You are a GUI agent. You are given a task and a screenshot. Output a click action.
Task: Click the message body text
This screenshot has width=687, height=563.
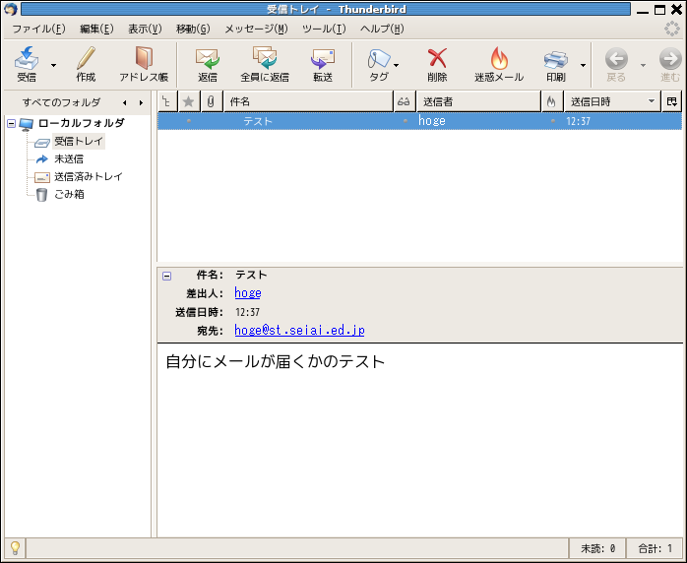[276, 362]
